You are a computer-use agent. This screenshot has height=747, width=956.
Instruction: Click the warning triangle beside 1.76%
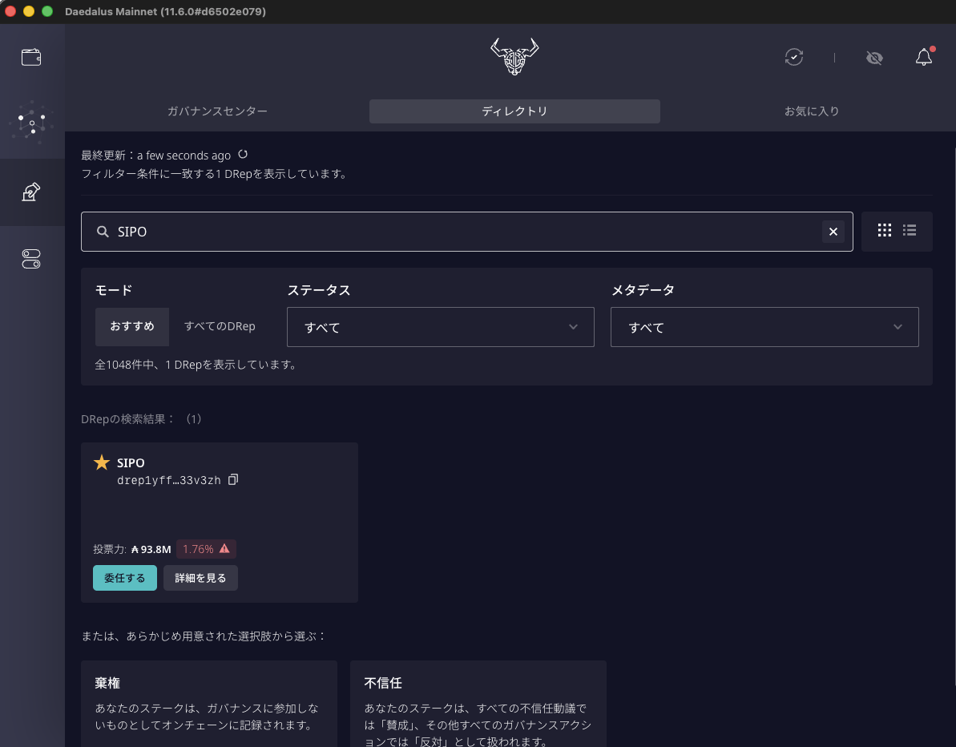224,548
